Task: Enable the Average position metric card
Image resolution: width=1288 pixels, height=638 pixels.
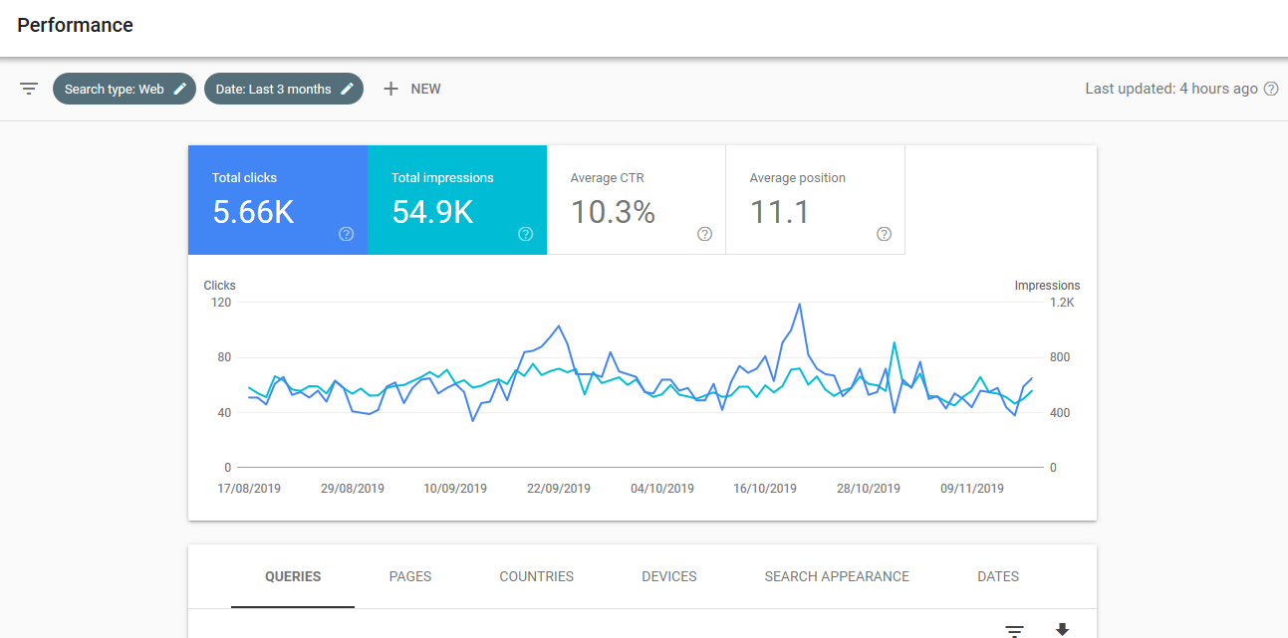Action: pos(816,200)
